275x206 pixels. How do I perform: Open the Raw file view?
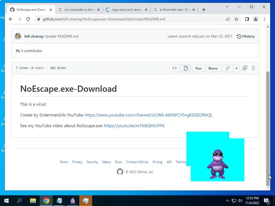point(199,68)
